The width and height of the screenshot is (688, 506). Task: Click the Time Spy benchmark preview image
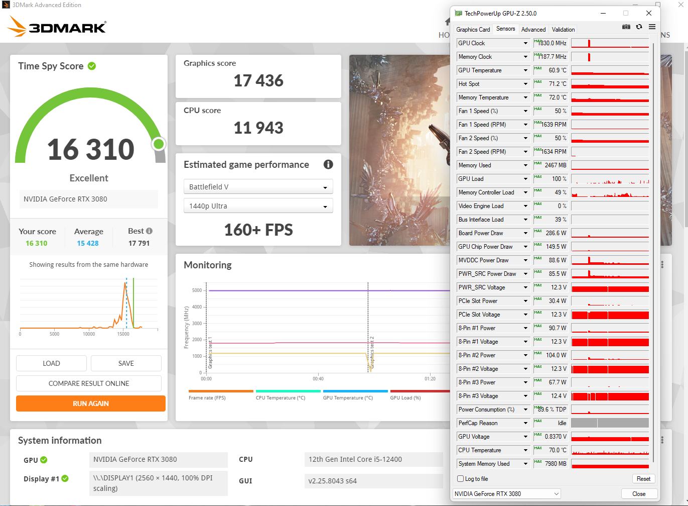pyautogui.click(x=399, y=150)
